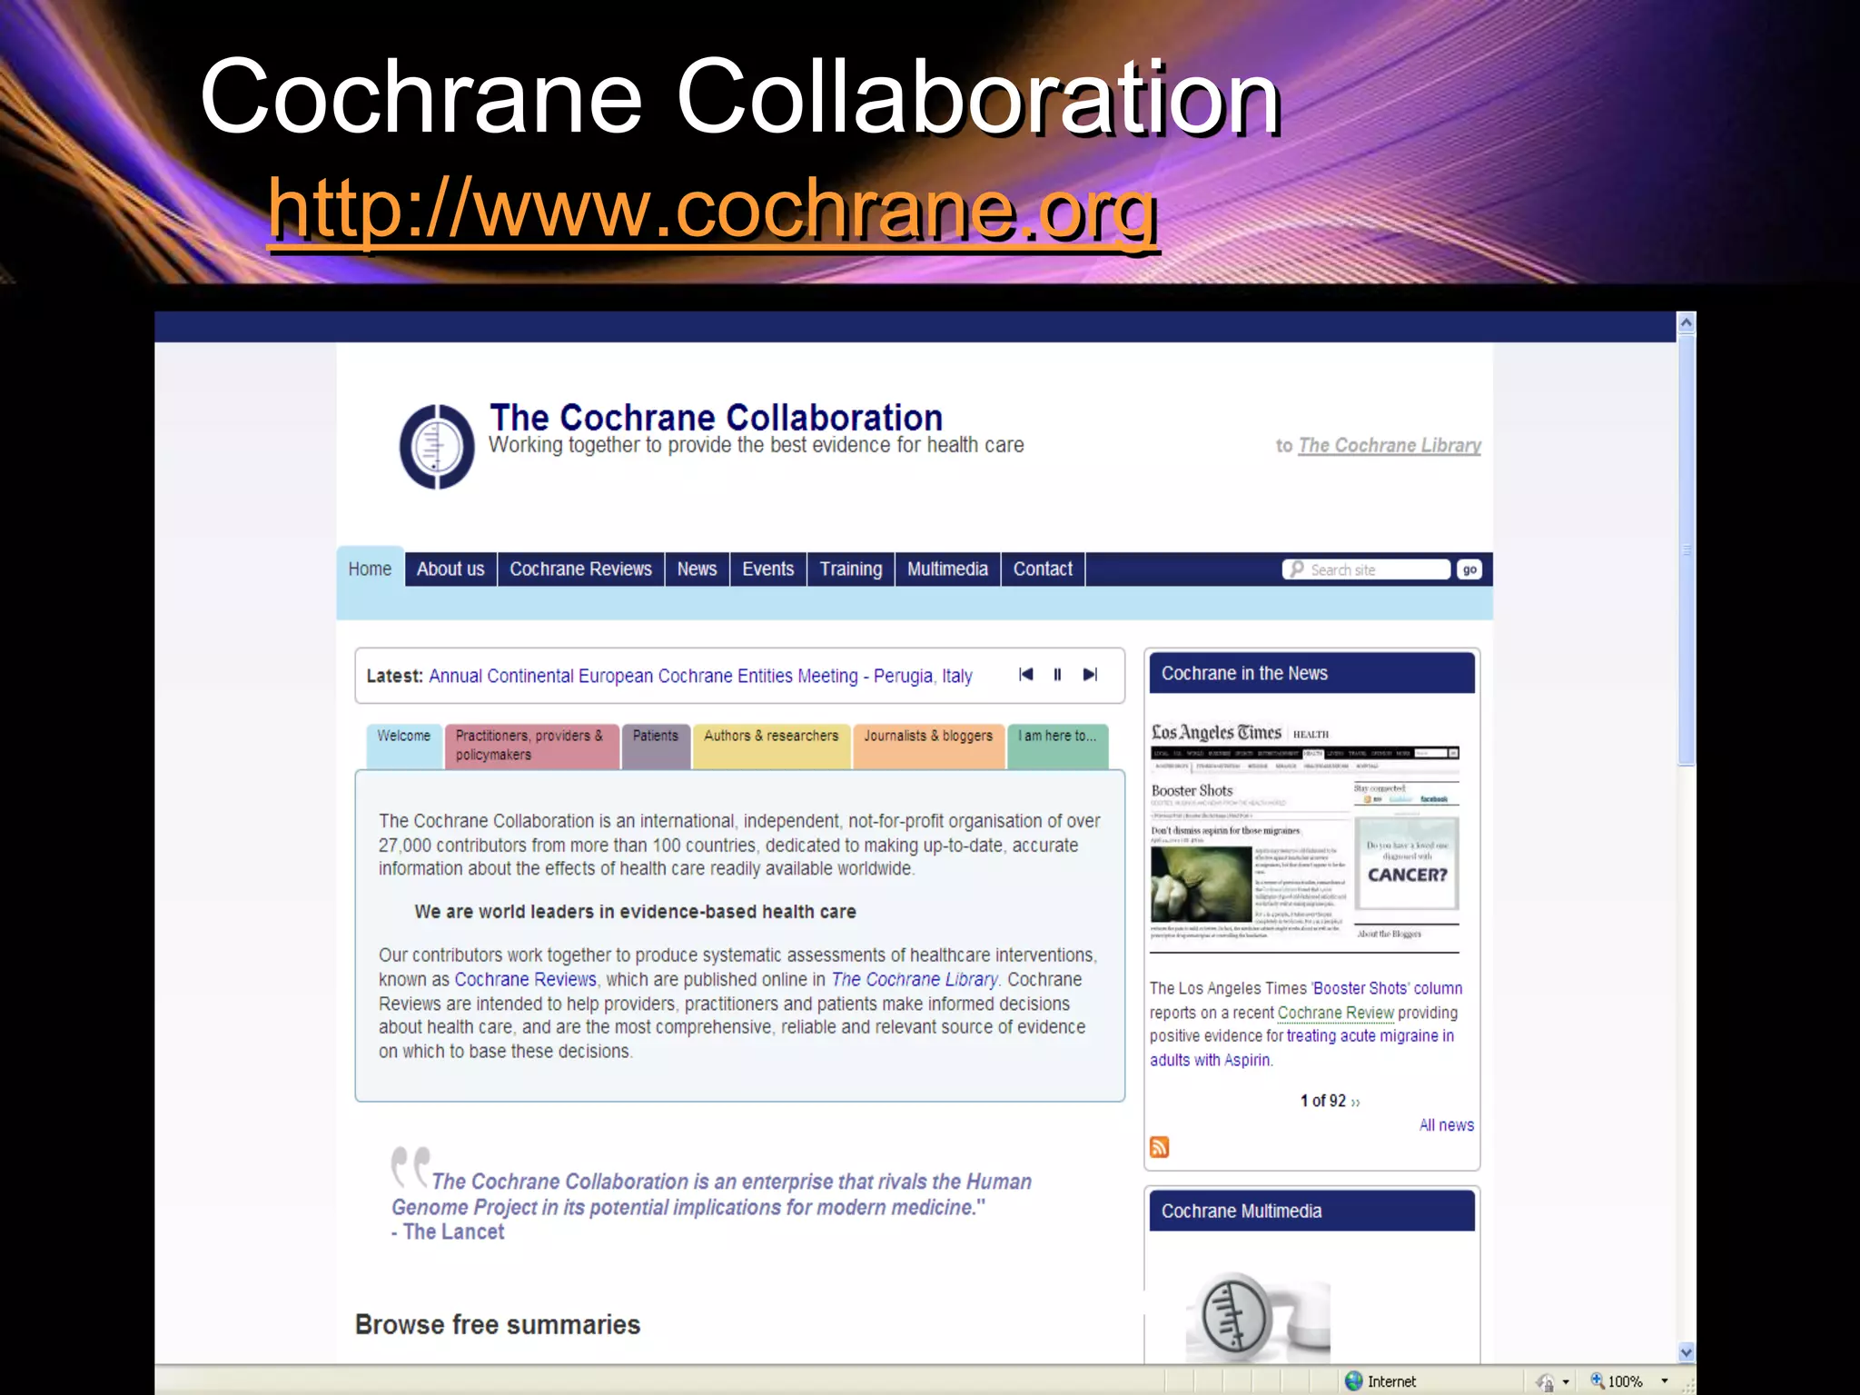This screenshot has width=1860, height=1395.
Task: Skip to next latest news item
Action: pyautogui.click(x=1090, y=674)
